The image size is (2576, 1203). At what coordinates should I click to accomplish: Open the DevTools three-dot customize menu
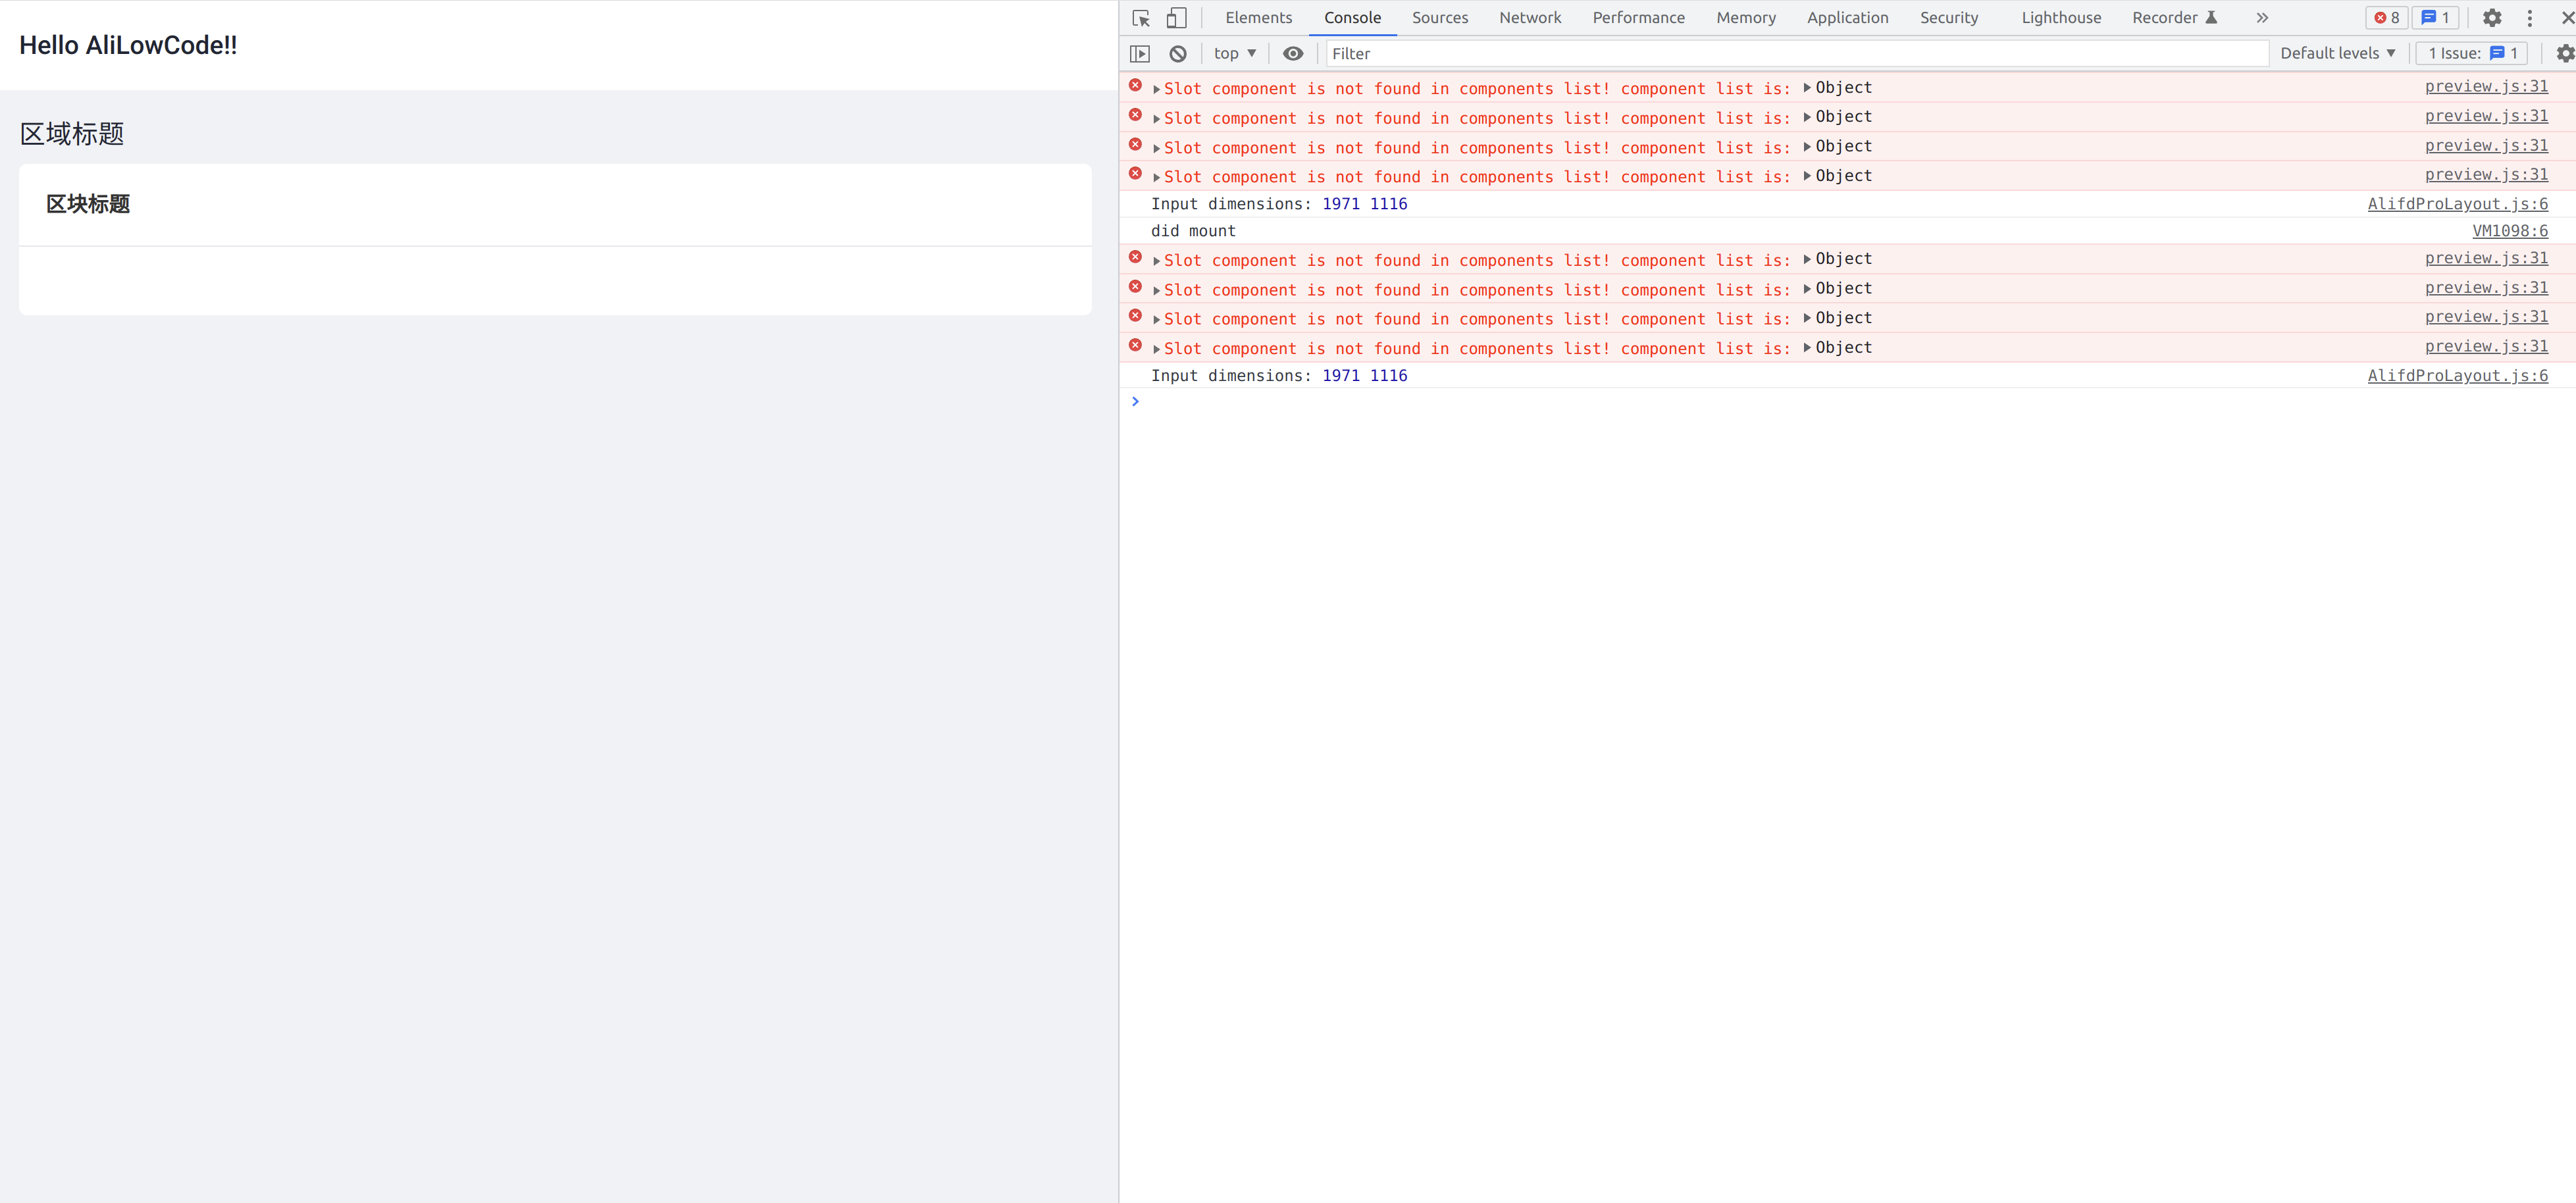2530,18
